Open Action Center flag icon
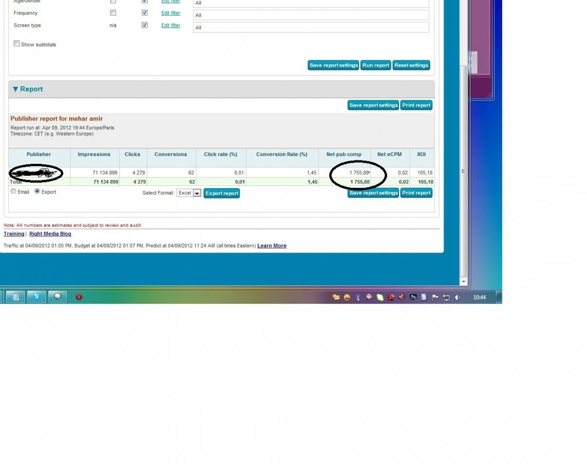Viewport: 587px width, 470px height. click(435, 297)
